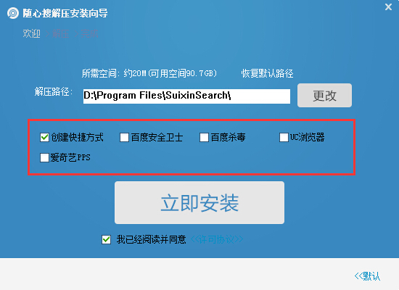This screenshot has height=290, width=399.
Task: Select the 欢迎 step breadcrumb
Action: [31, 33]
